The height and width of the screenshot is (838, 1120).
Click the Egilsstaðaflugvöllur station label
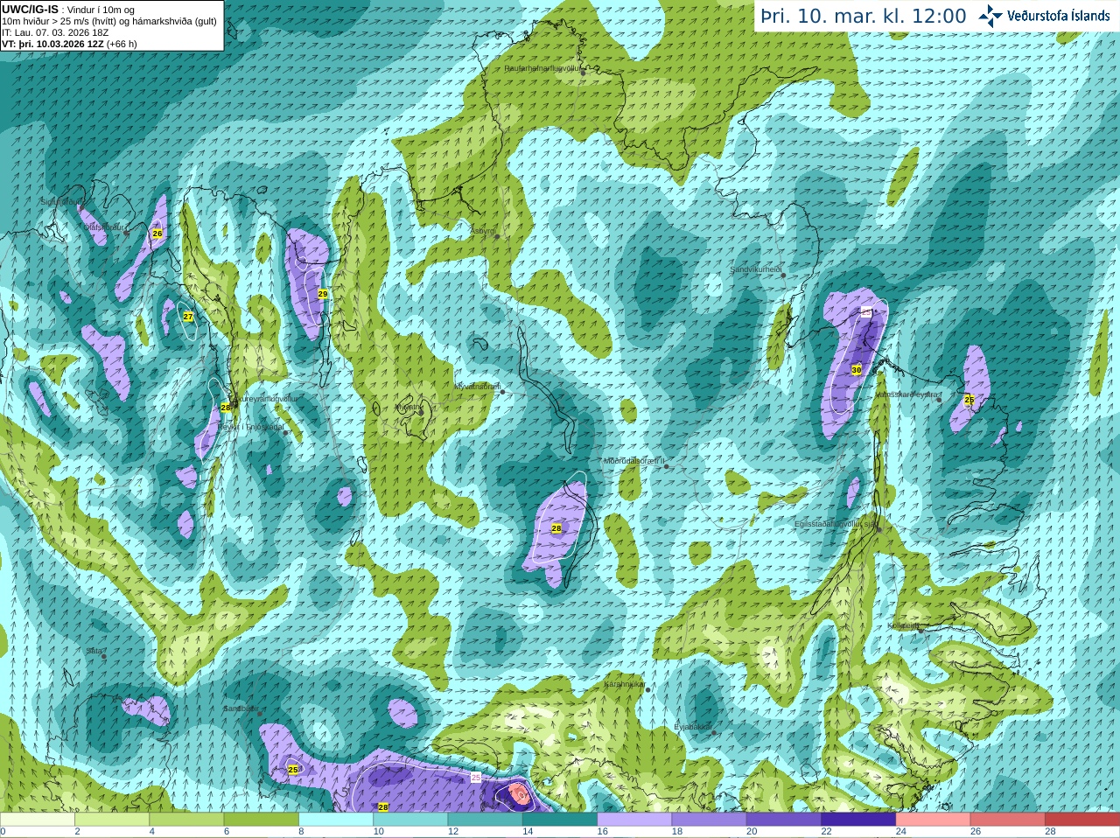(x=836, y=524)
